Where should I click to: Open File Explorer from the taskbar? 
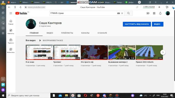click(x=66, y=96)
